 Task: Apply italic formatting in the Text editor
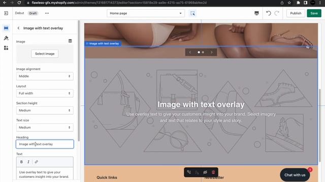[x=28, y=162]
